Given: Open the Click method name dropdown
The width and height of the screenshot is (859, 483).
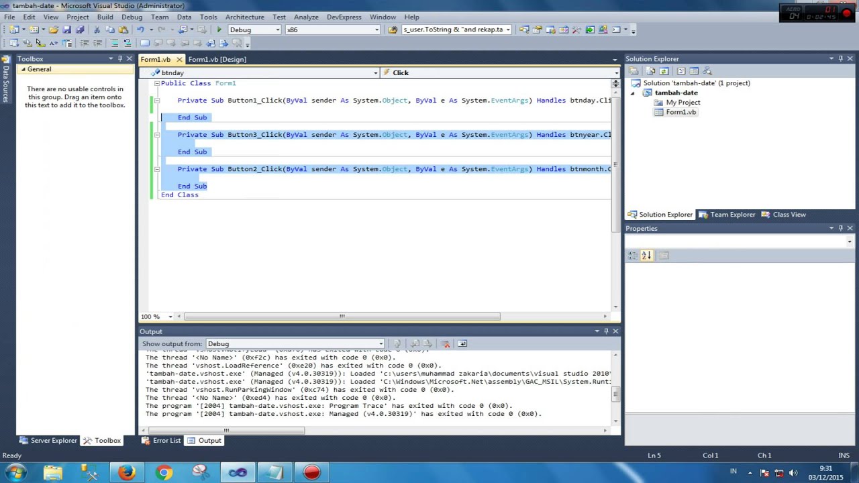Looking at the screenshot, I should [616, 72].
